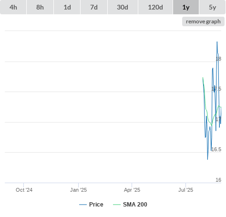
Task: Switch to the 8h time range
Action: [x=40, y=7]
